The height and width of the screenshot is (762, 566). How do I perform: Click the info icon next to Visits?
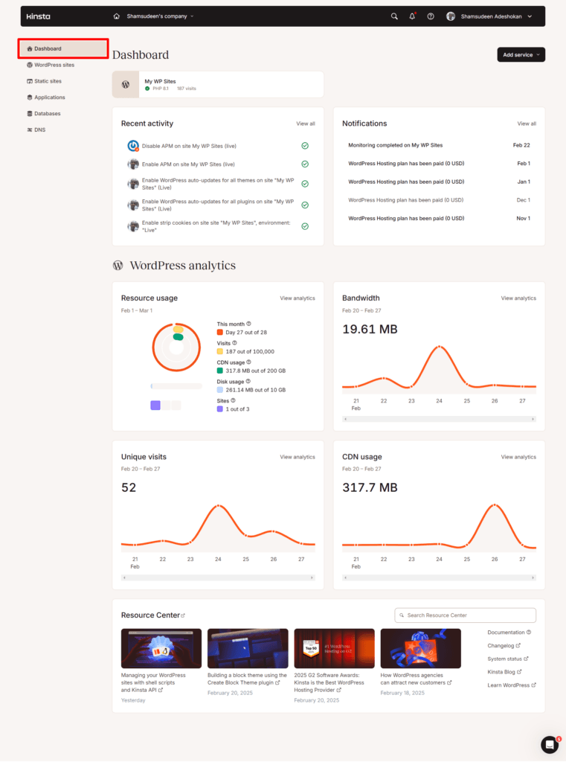tap(235, 343)
